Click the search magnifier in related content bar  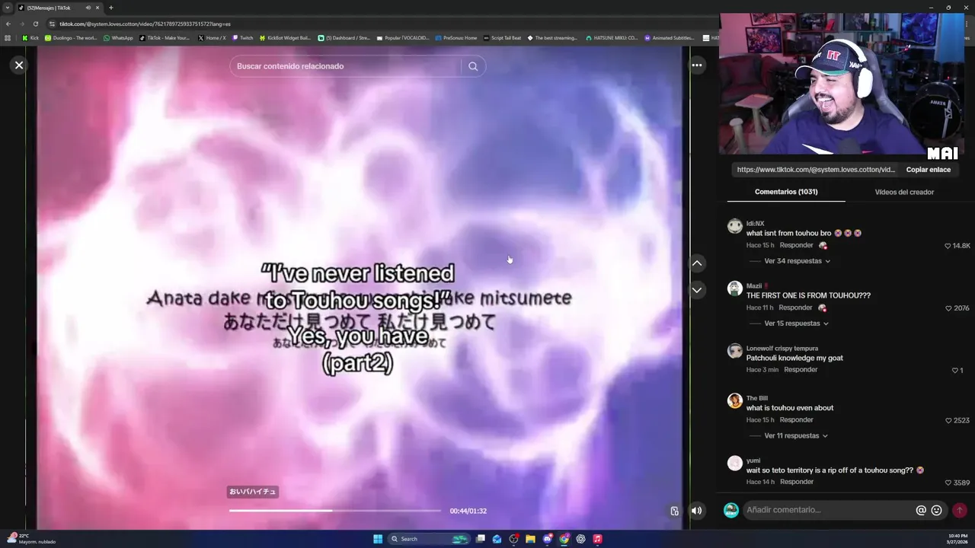click(x=473, y=66)
